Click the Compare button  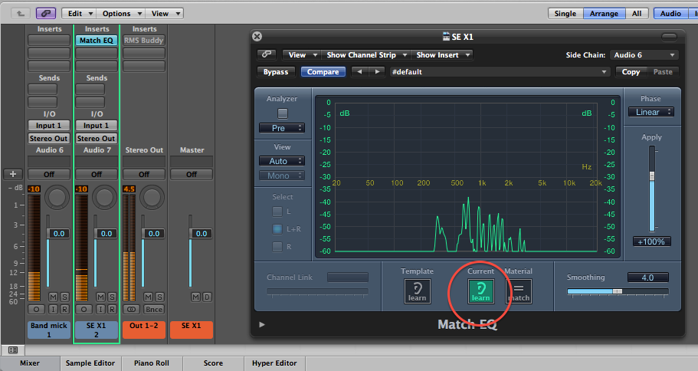[x=323, y=72]
